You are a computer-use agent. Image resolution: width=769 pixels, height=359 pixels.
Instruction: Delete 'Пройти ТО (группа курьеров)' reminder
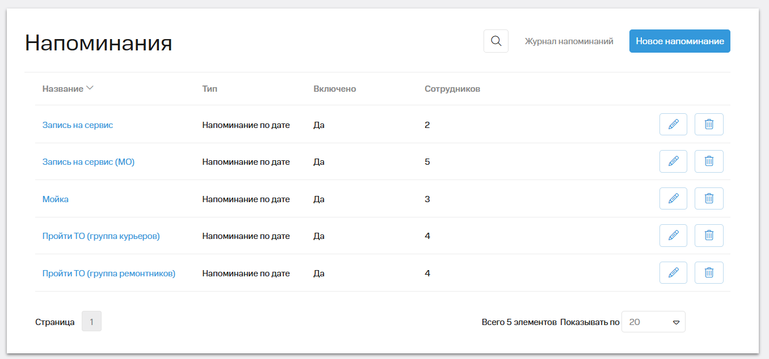[709, 236]
